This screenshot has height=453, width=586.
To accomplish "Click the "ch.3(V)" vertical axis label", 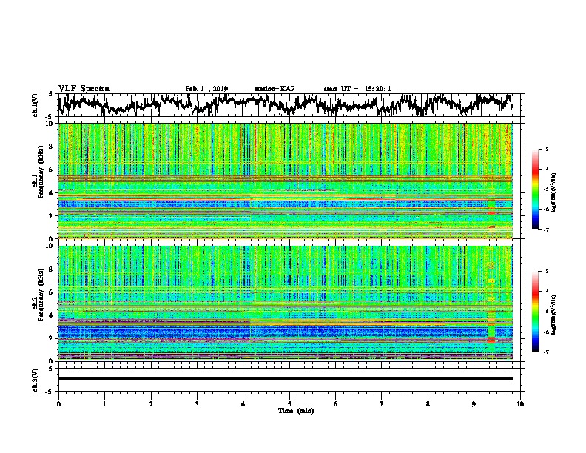I will [x=35, y=380].
